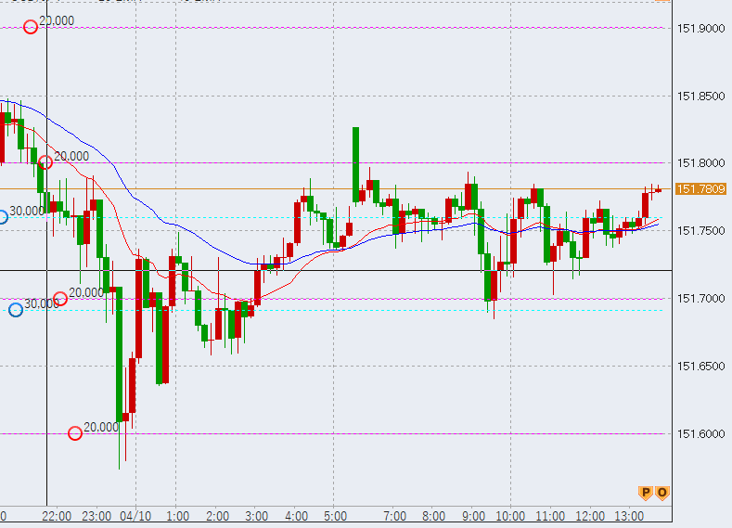Click the 9:00 label on time axis

pyautogui.click(x=473, y=515)
